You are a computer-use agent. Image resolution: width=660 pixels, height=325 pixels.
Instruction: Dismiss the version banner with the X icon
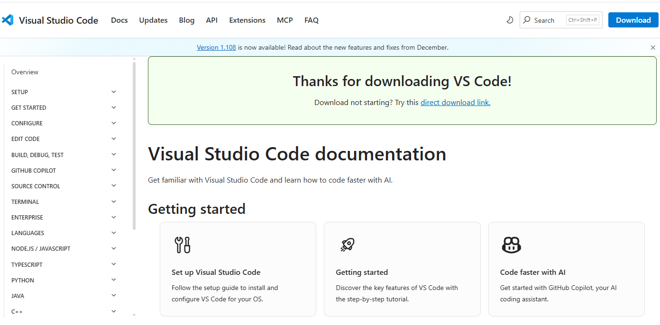[653, 47]
